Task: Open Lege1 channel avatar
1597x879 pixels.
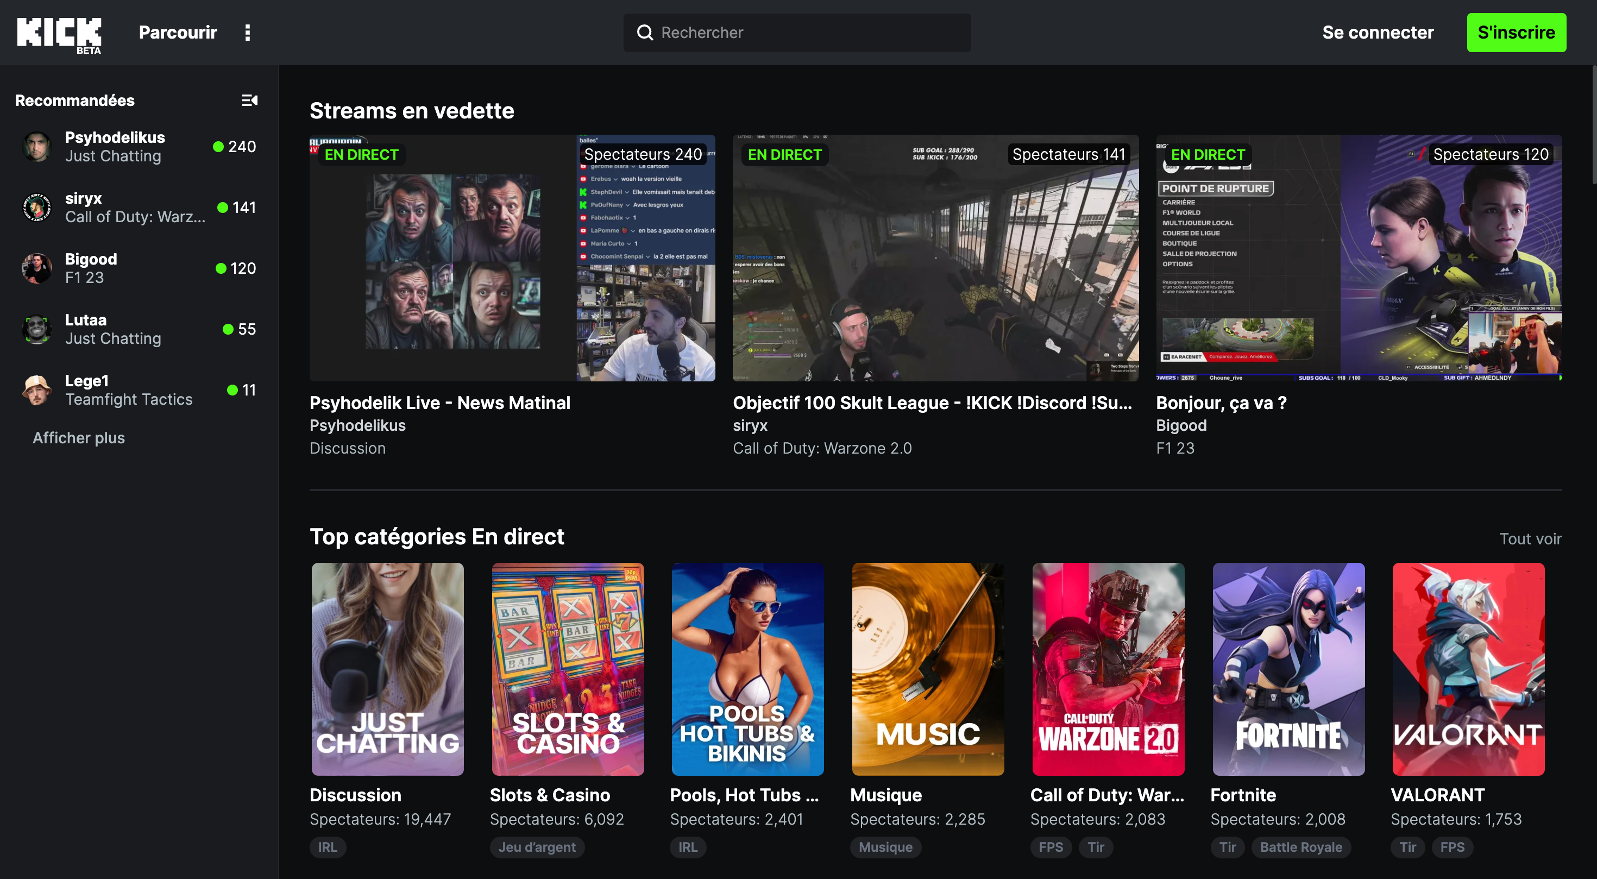Action: pyautogui.click(x=36, y=390)
